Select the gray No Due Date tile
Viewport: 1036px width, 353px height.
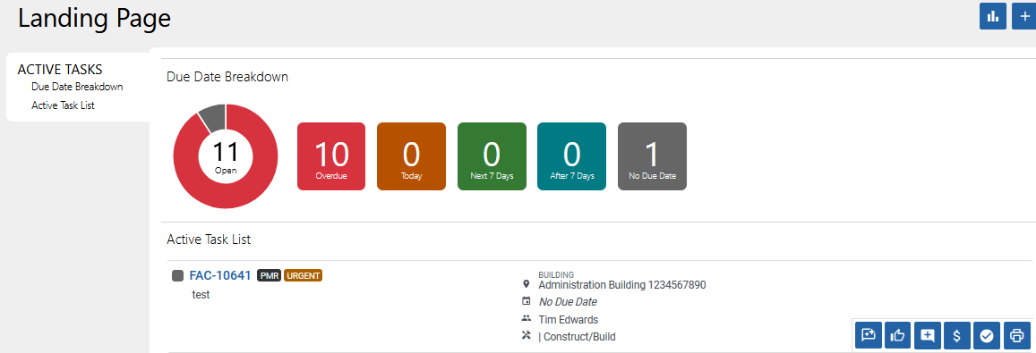(652, 156)
